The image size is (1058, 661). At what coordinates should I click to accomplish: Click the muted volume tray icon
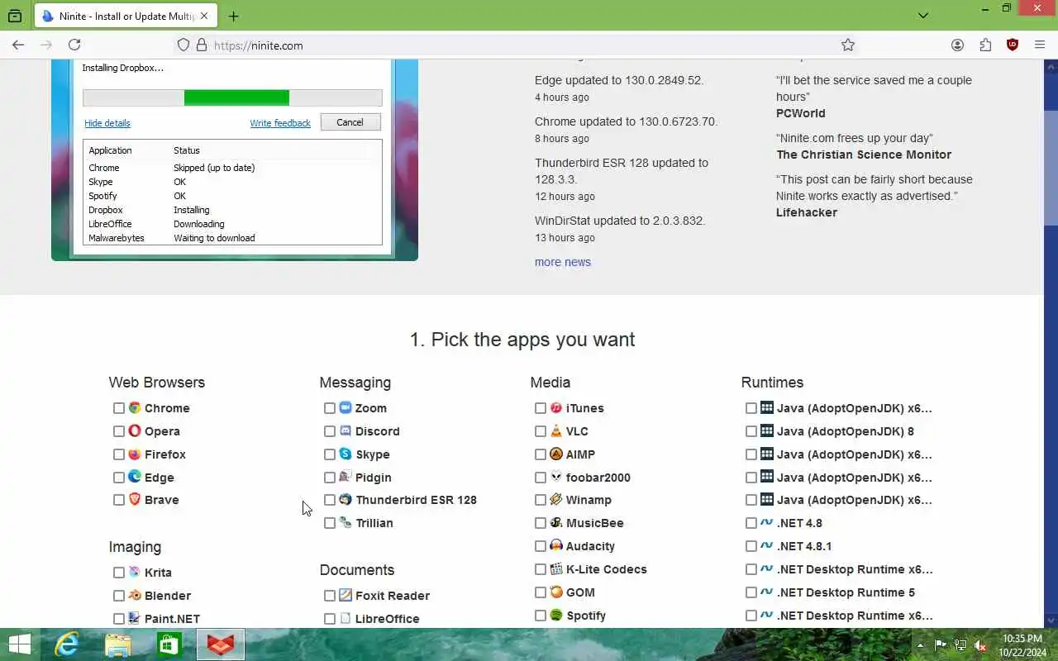click(x=980, y=645)
